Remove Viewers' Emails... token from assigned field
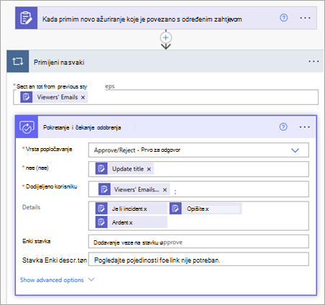 pyautogui.click(x=165, y=190)
